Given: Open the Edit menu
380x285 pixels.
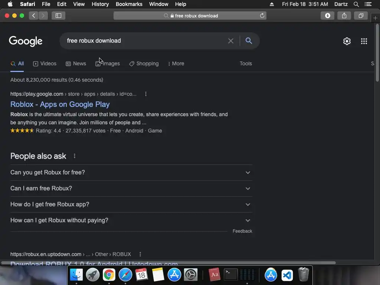Looking at the screenshot, I should [62, 4].
